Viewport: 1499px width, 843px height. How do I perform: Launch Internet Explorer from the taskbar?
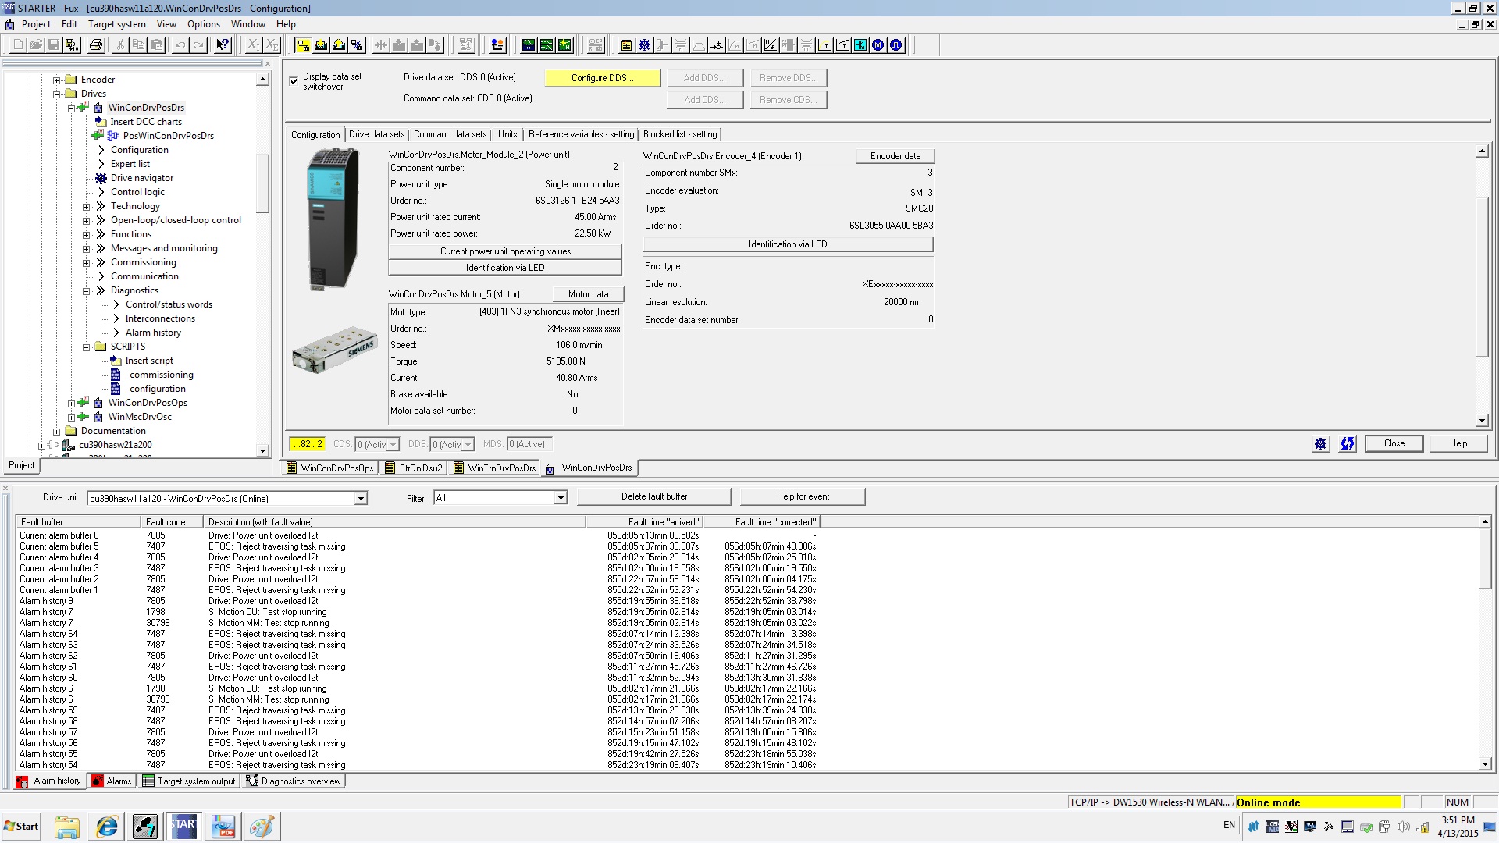(107, 826)
